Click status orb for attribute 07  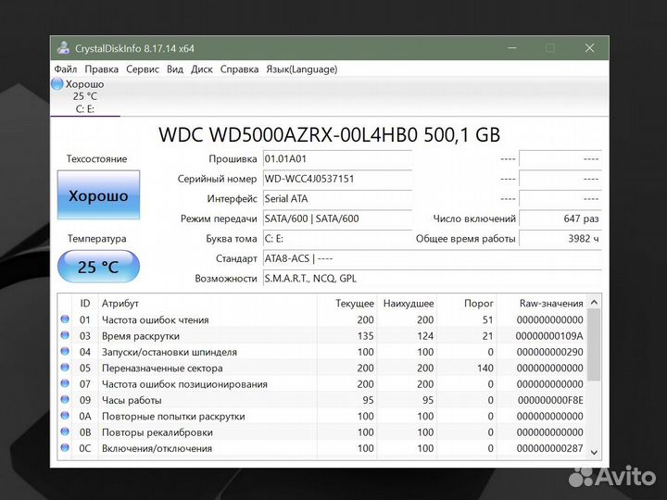pyautogui.click(x=65, y=383)
